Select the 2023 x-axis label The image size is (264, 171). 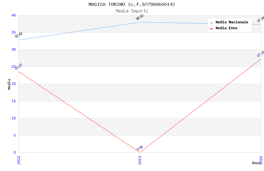click(x=140, y=159)
